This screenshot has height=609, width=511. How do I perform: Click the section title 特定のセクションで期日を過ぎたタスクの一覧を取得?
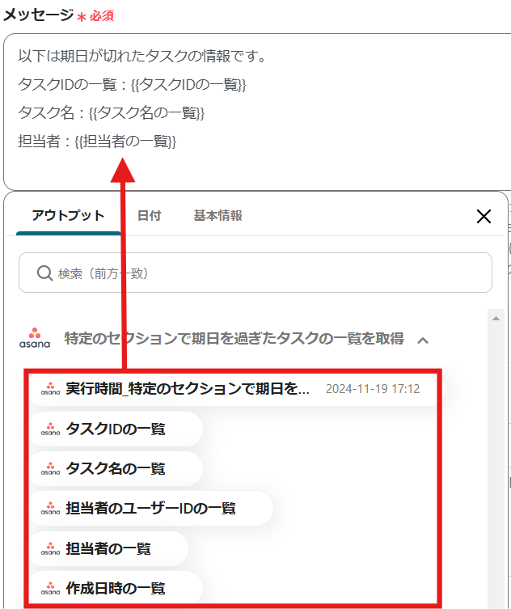(234, 339)
